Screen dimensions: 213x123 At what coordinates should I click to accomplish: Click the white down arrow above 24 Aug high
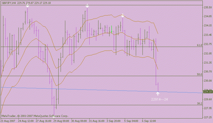(x=28, y=5)
